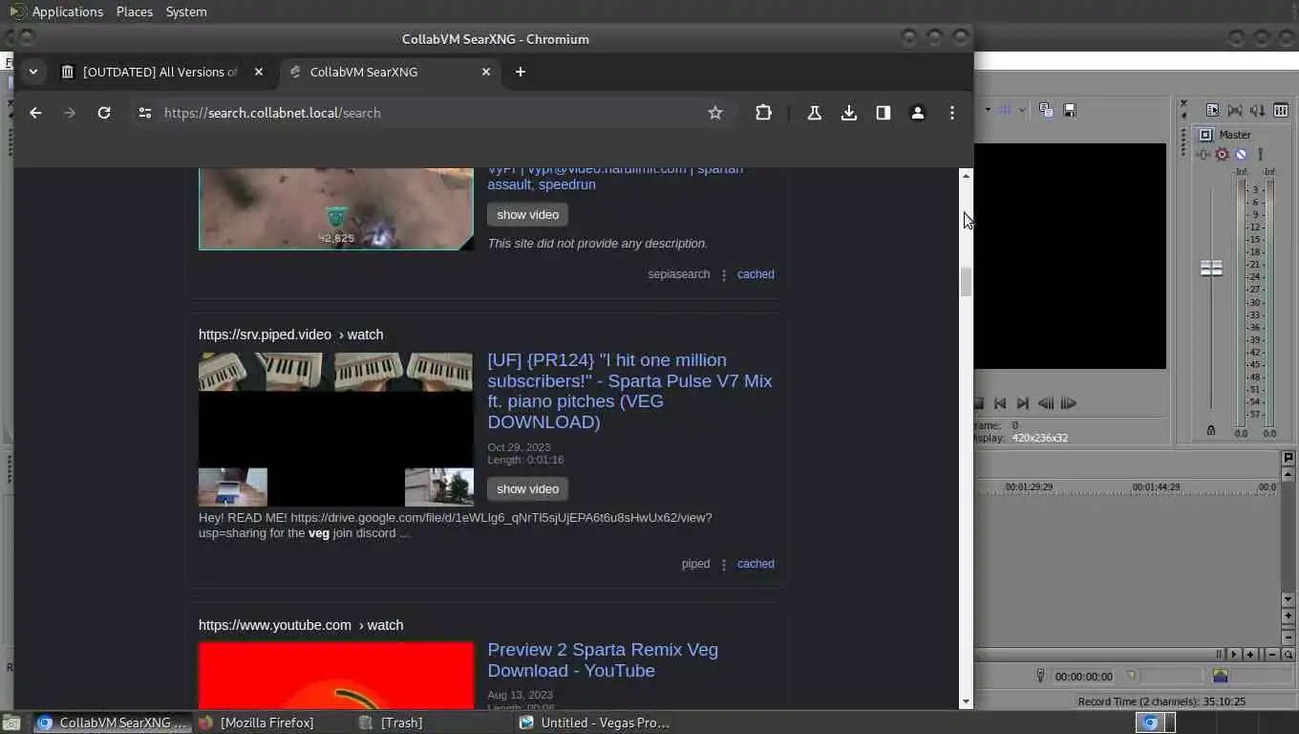Click Vegas preview next frame button
1299x734 pixels.
[1069, 403]
